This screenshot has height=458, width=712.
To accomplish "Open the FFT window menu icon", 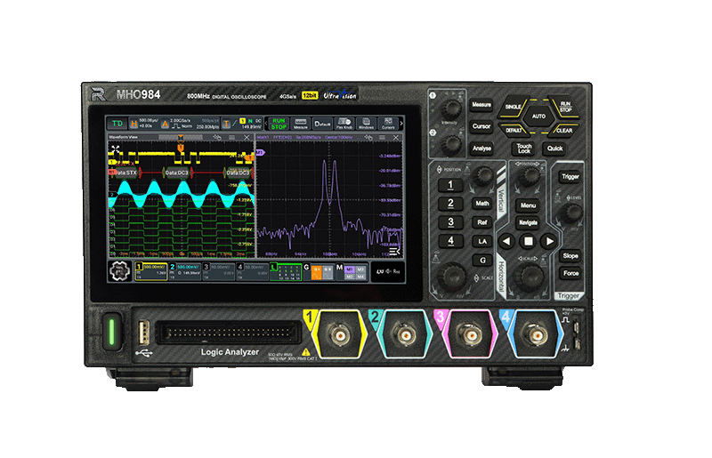I will [382, 137].
